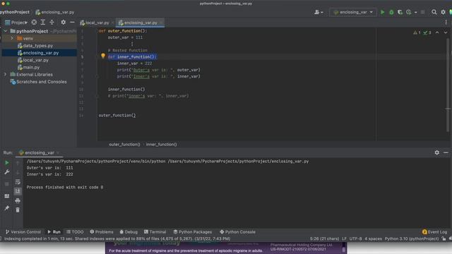Open IDE settings gear in top toolbar
This screenshot has width=452, height=254.
(x=443, y=12)
